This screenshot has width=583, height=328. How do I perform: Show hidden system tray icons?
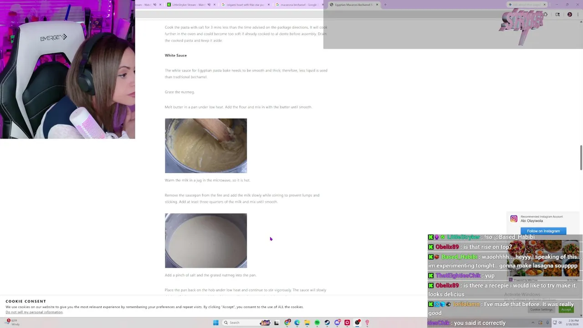[533, 323]
